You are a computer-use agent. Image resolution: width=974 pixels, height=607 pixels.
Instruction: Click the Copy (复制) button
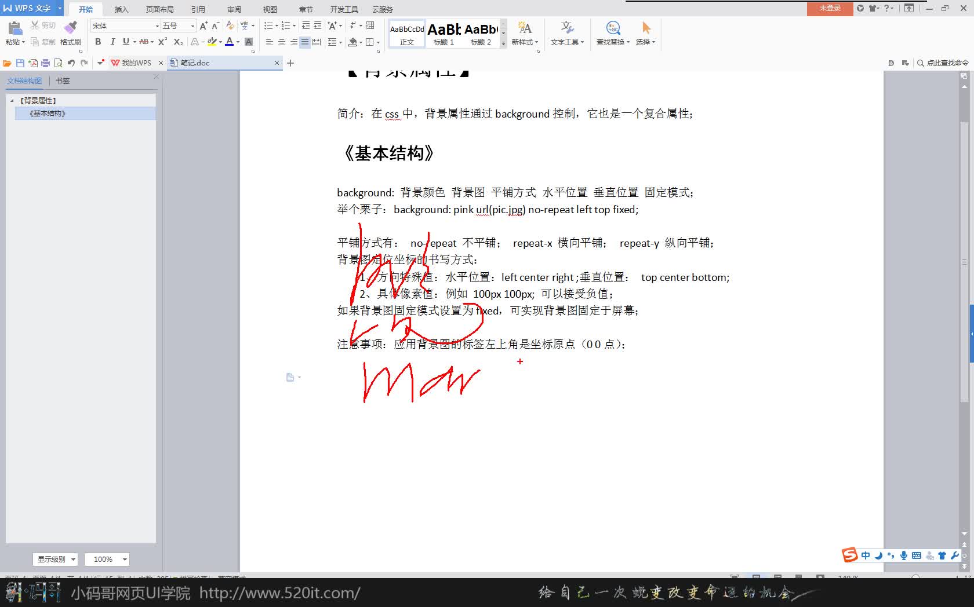[x=43, y=42]
